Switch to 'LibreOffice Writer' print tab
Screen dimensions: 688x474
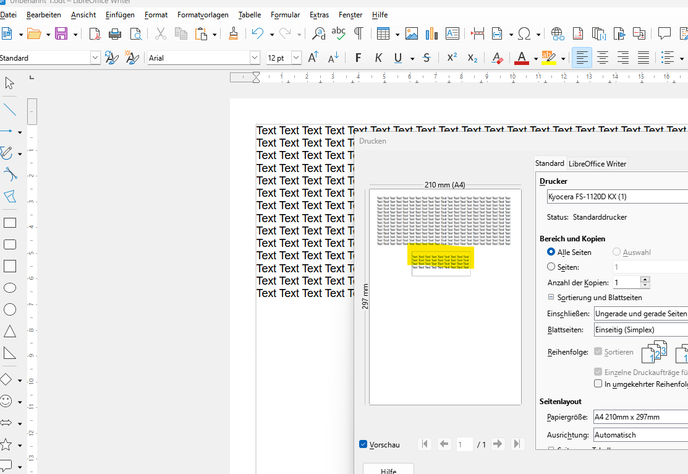[597, 163]
